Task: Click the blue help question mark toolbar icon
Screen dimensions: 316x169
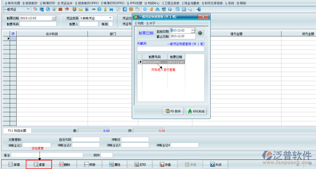Action: click(x=100, y=9)
